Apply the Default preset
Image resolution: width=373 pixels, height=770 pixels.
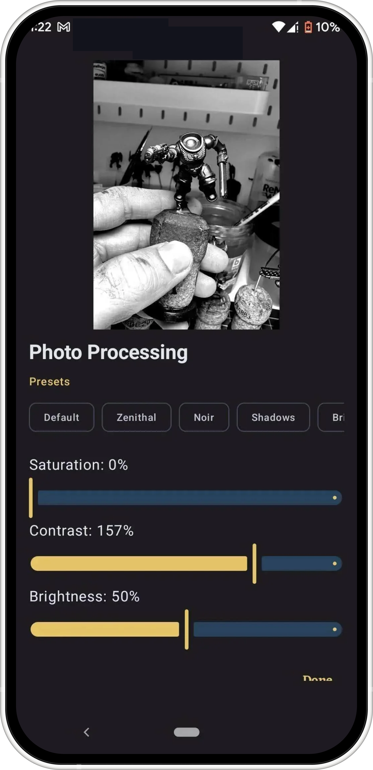point(61,417)
